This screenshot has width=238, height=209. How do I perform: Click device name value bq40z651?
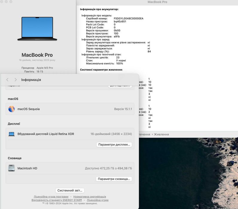coord(120,22)
